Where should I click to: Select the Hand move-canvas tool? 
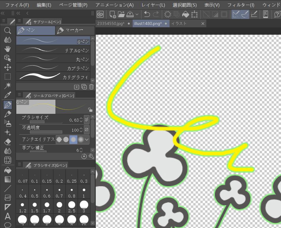click(x=7, y=49)
